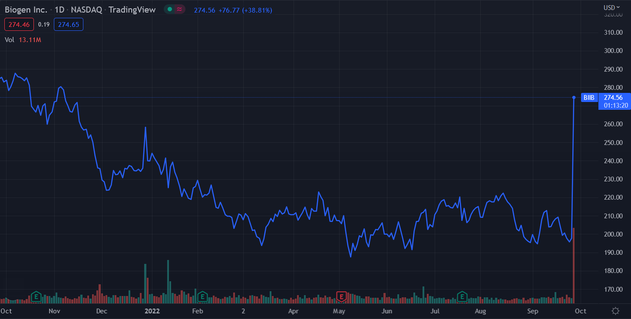Image resolution: width=631 pixels, height=319 pixels.
Task: Click the 250.00 price axis label
Action: [613, 142]
